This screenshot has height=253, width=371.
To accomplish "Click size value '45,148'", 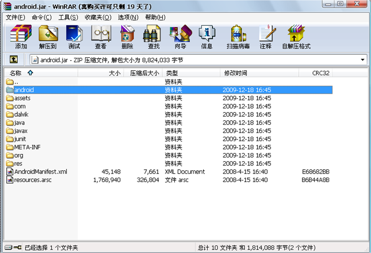I will [x=111, y=172].
